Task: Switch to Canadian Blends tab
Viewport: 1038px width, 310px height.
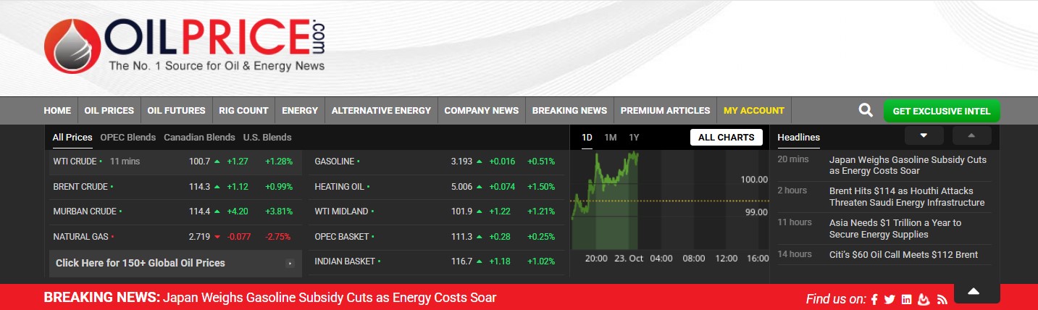Action: [199, 137]
